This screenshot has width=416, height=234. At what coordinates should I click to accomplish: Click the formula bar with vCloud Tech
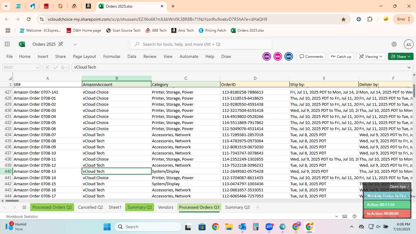(x=238, y=67)
